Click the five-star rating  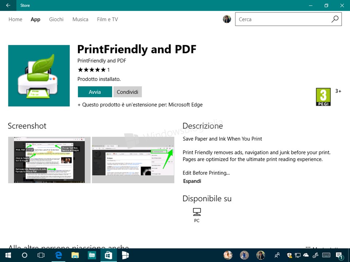click(92, 70)
